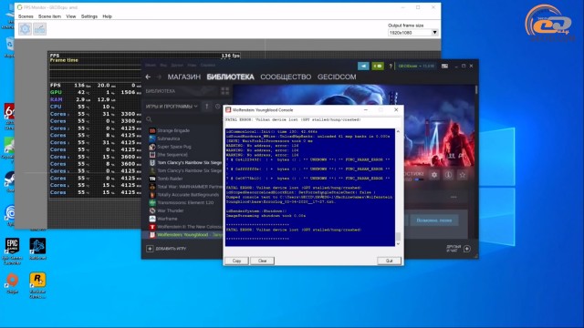
Task: Click the blue announcements icon in Steam header
Action: tap(363, 67)
